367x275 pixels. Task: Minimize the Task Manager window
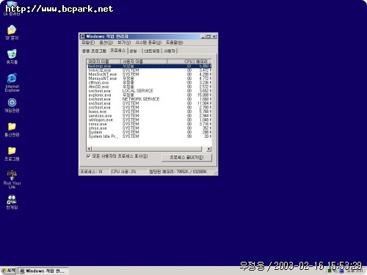203,37
